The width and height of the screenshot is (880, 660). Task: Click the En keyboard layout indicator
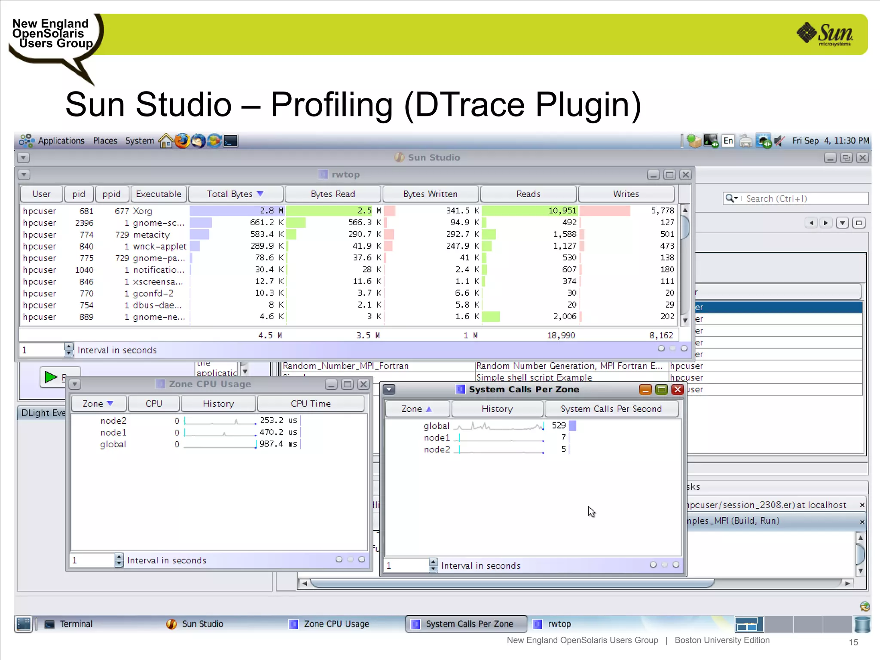point(728,141)
